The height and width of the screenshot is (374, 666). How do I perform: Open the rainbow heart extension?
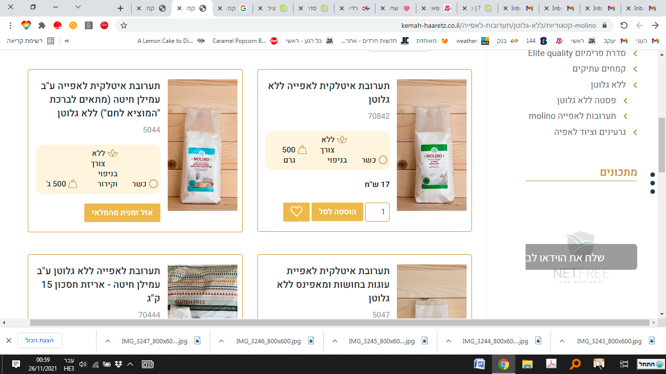(26, 25)
